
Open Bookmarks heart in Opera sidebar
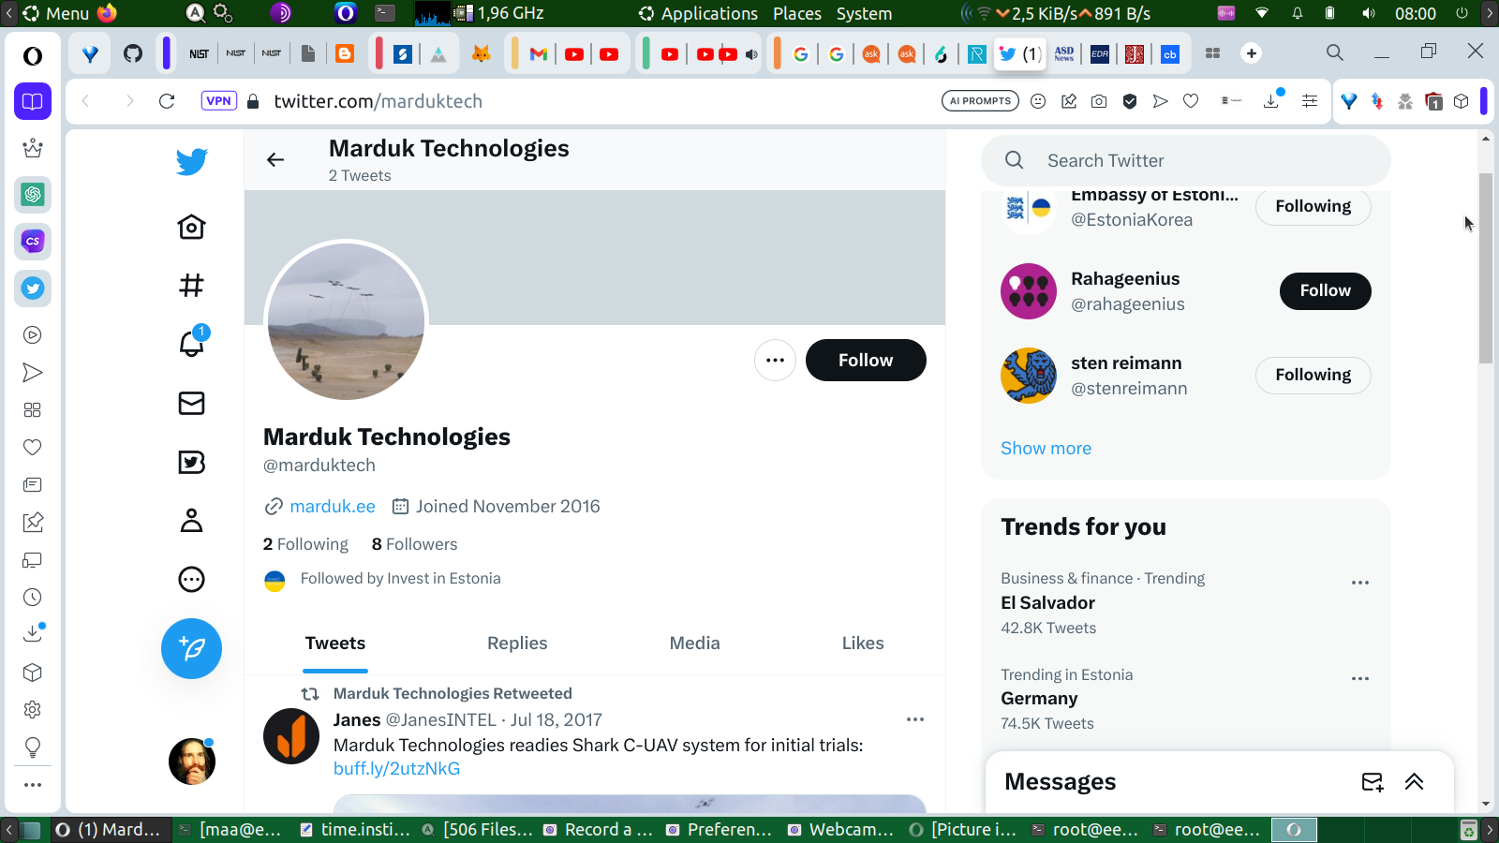(x=33, y=447)
